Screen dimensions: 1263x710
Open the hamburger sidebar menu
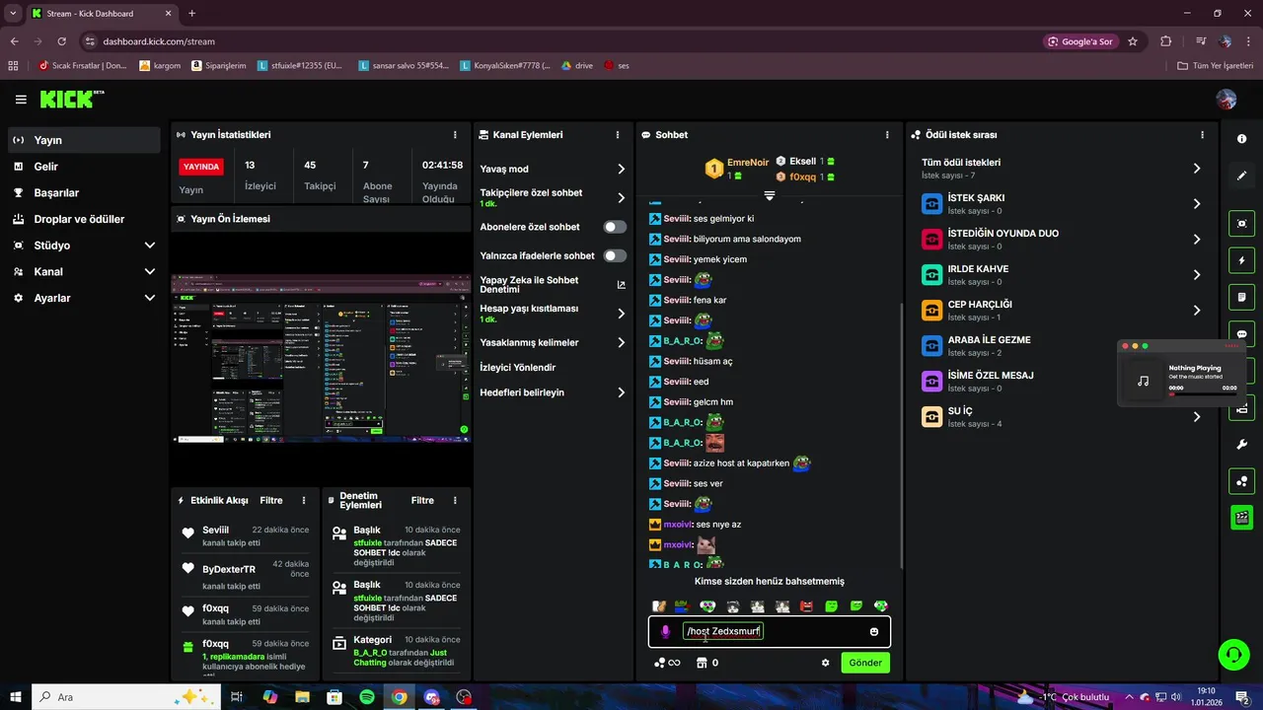click(x=21, y=100)
